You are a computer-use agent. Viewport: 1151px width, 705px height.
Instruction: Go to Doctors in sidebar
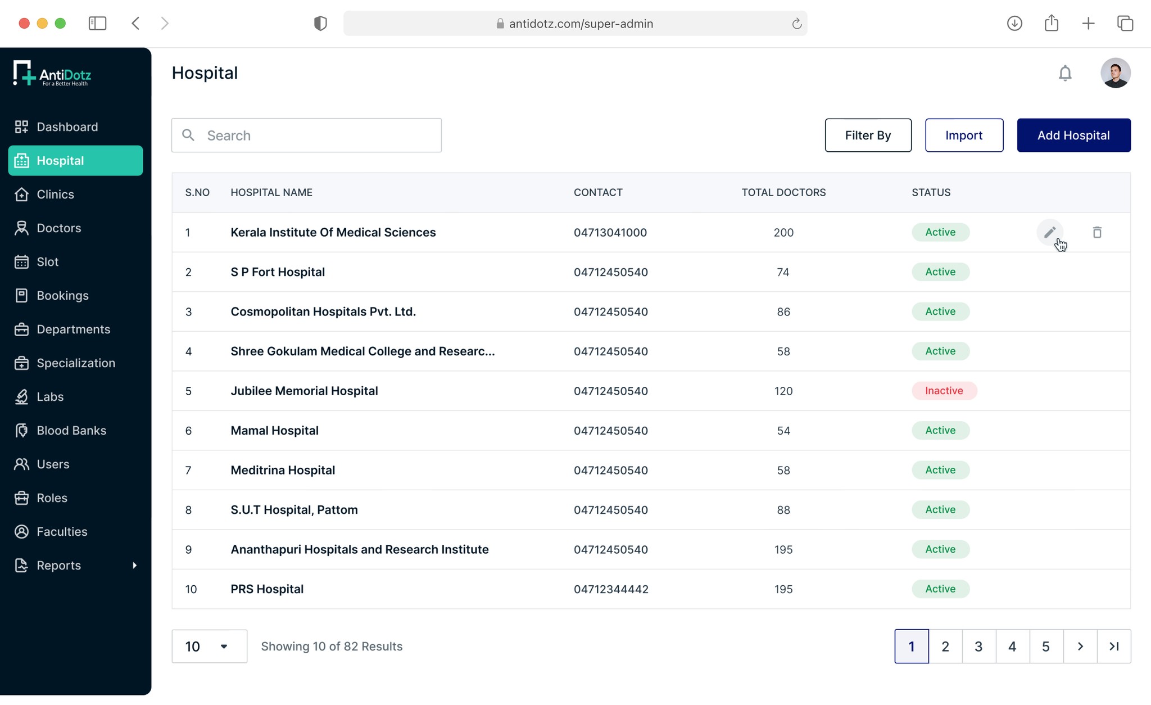click(58, 228)
